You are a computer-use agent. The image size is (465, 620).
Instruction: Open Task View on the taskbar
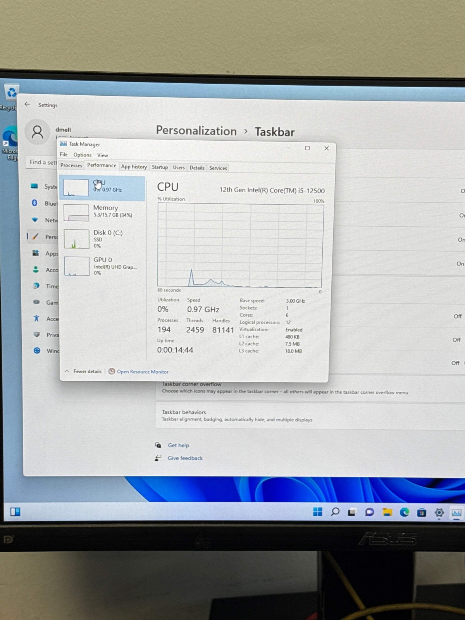pyautogui.click(x=352, y=512)
